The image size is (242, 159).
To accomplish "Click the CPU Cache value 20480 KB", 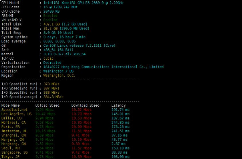I will [x=52, y=11].
